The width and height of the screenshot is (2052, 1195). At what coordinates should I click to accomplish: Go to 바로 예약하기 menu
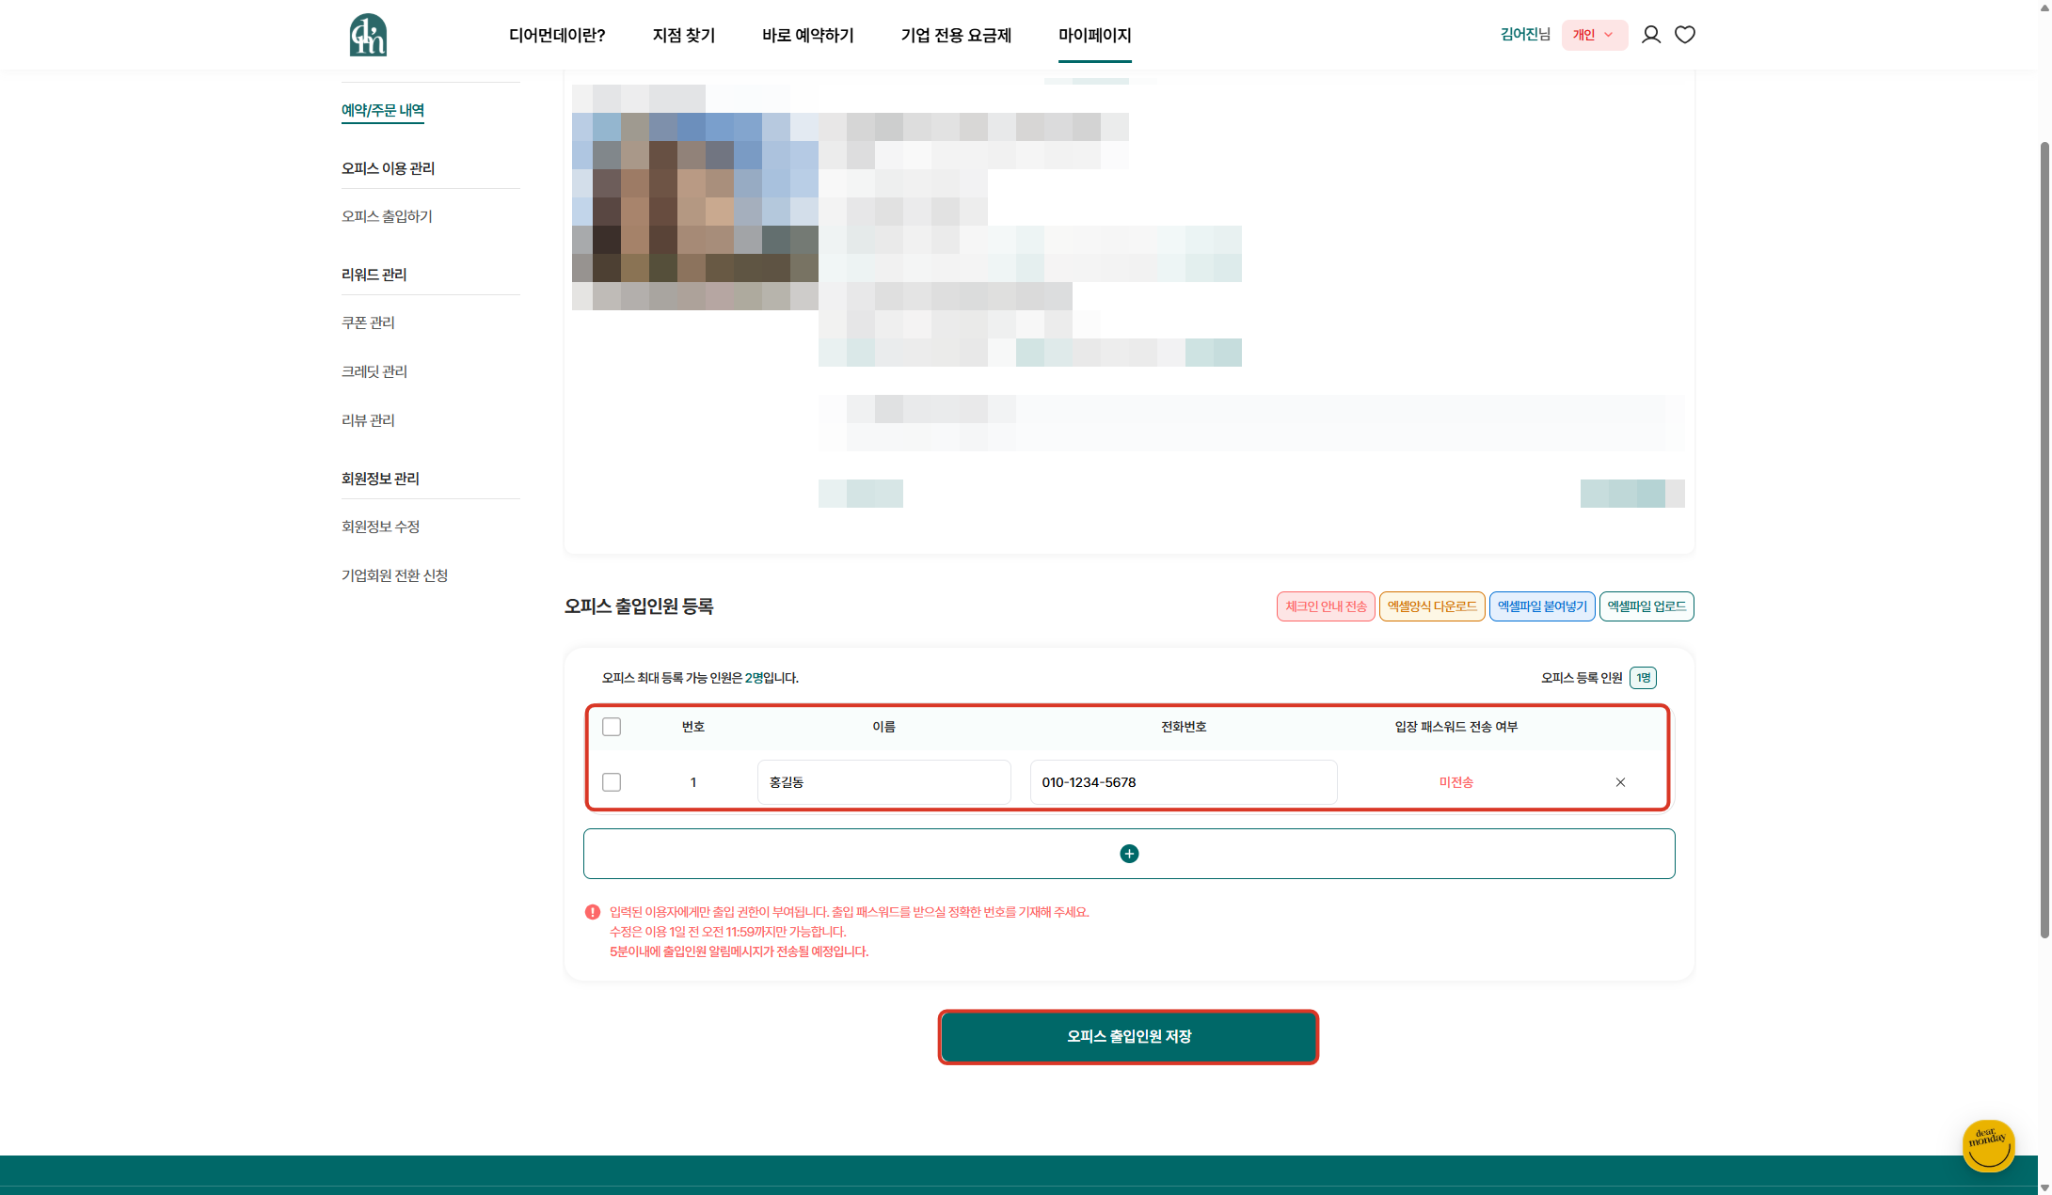[807, 36]
